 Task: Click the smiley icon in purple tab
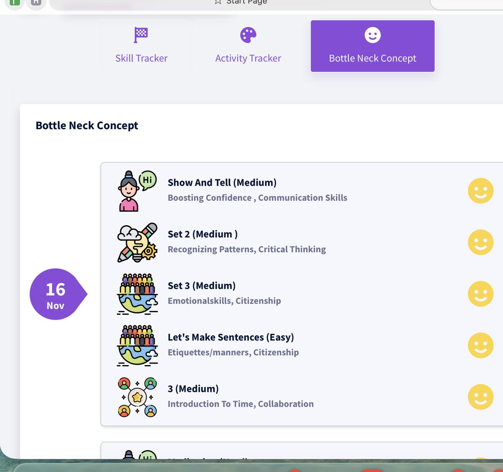tap(373, 35)
